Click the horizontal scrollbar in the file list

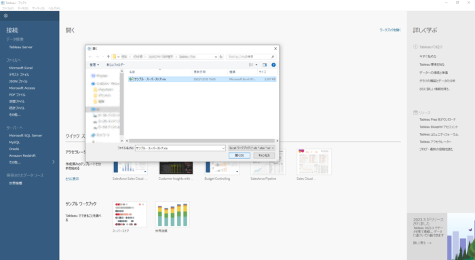click(x=202, y=141)
